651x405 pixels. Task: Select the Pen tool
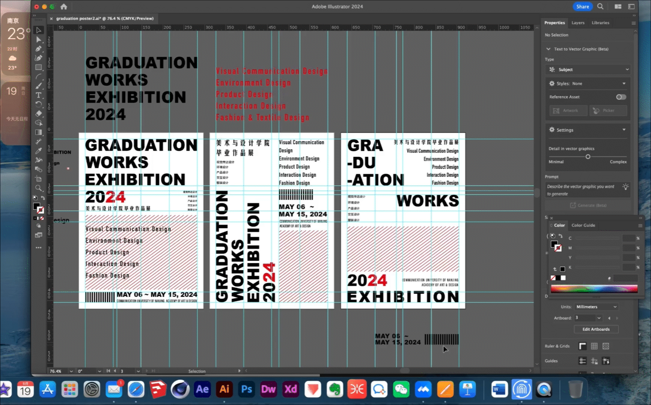(38, 49)
